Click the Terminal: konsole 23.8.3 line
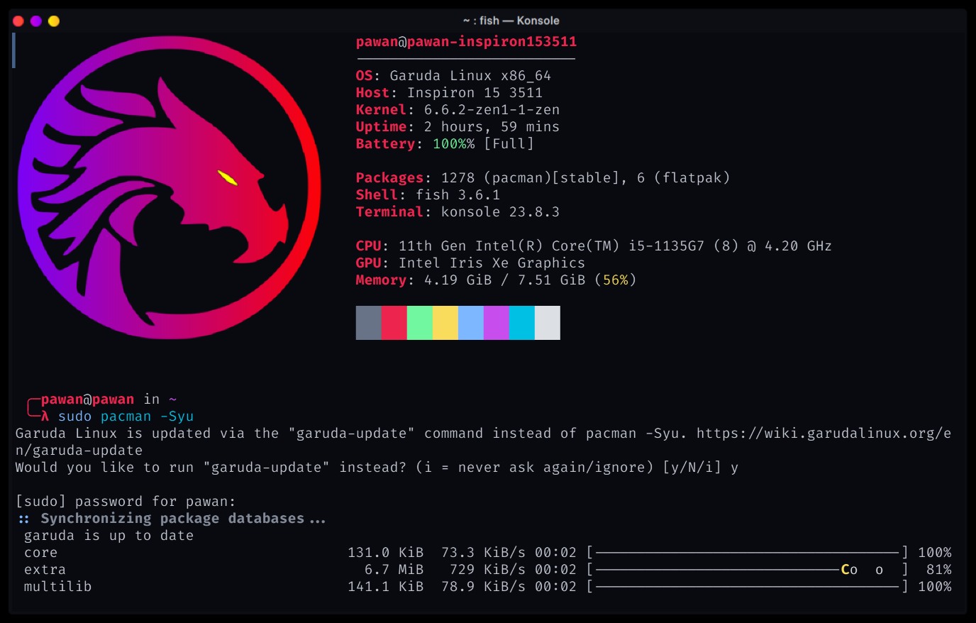 click(x=457, y=212)
